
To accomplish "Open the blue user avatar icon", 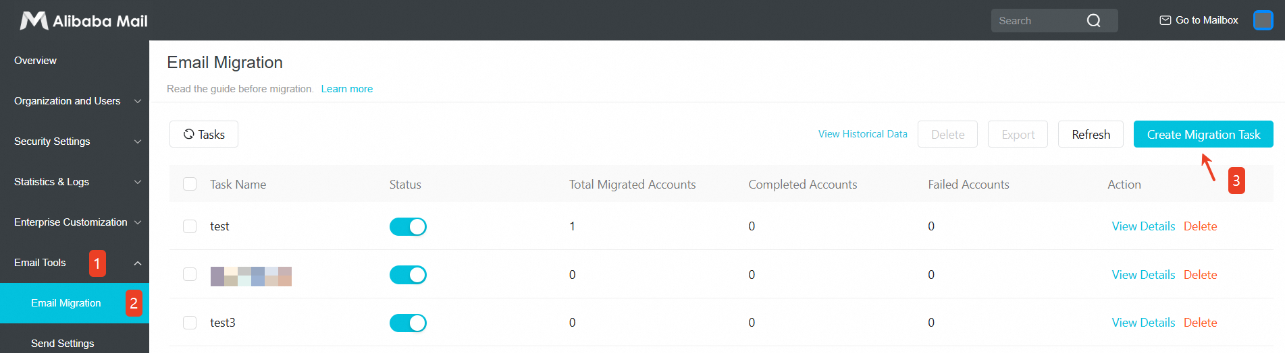I will point(1263,20).
